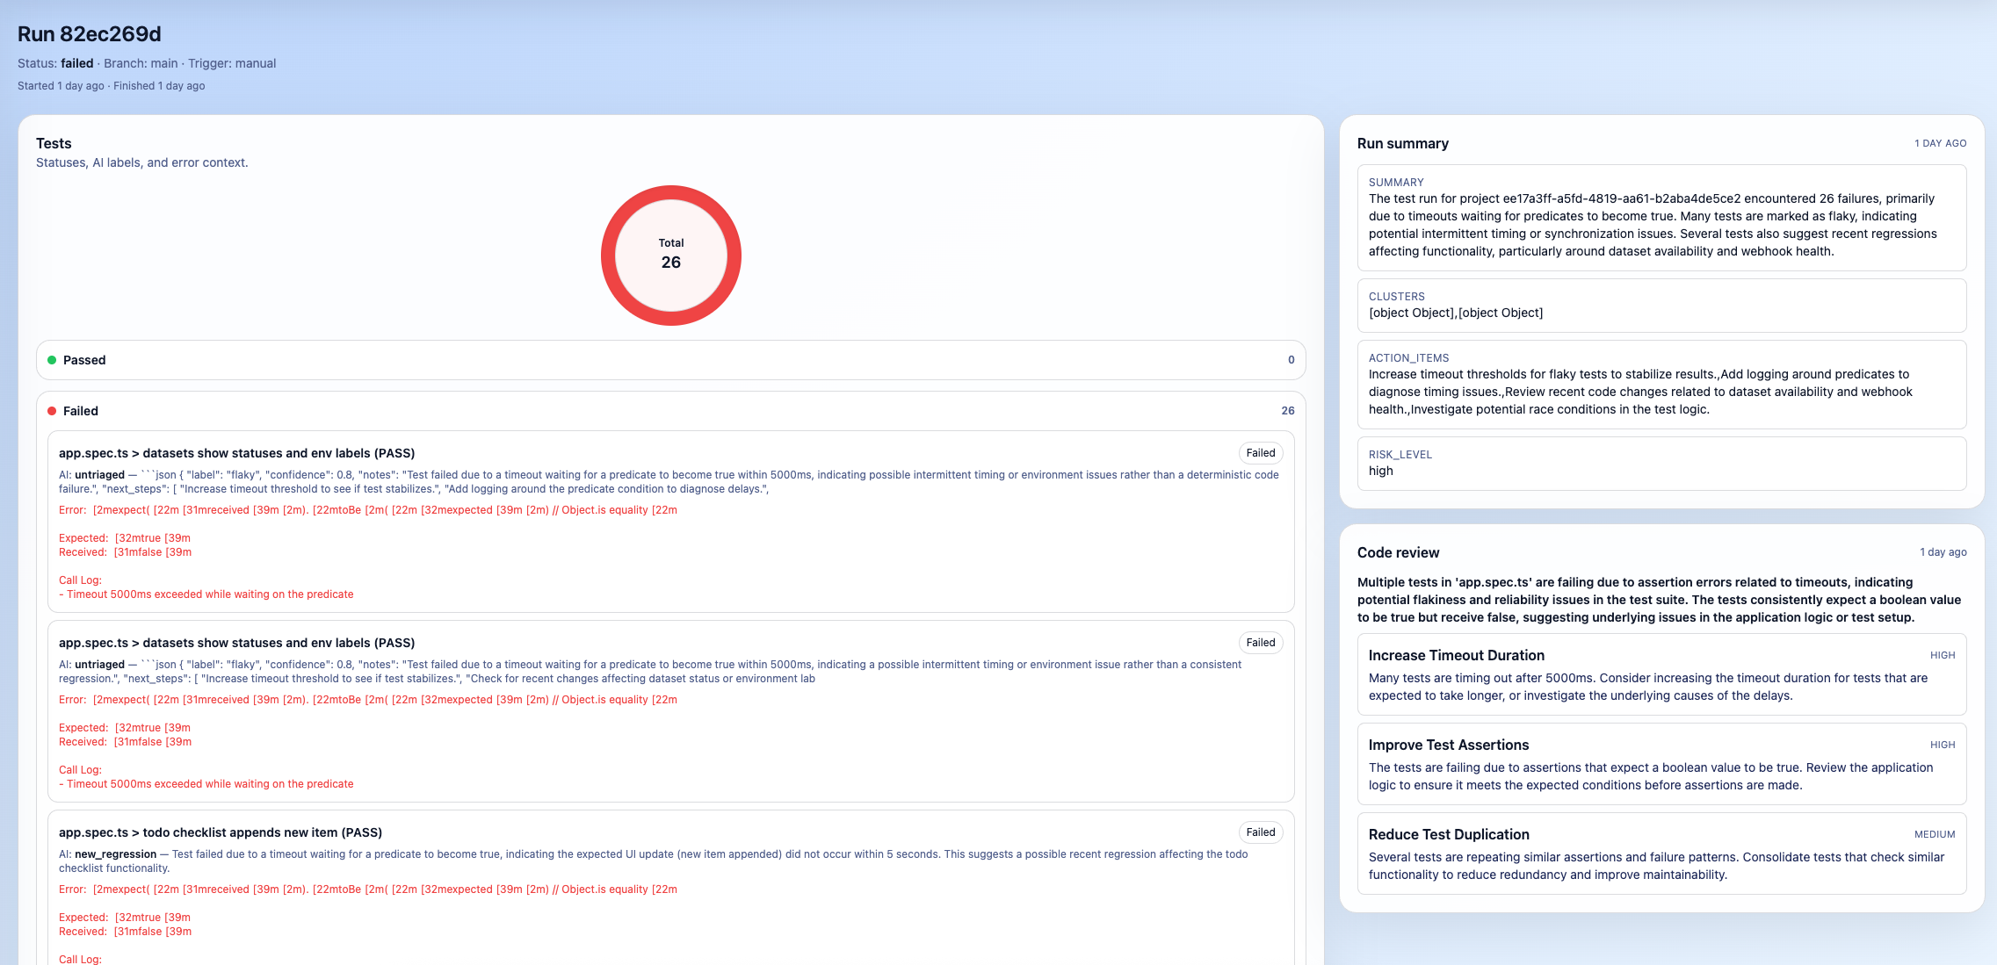Screen dimensions: 1997x965
Task: Click the green Passed status dot
Action: point(54,360)
